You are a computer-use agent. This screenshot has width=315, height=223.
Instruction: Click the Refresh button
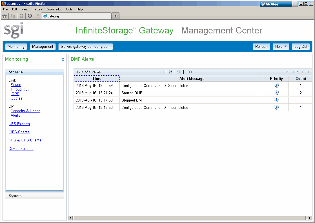(x=261, y=46)
